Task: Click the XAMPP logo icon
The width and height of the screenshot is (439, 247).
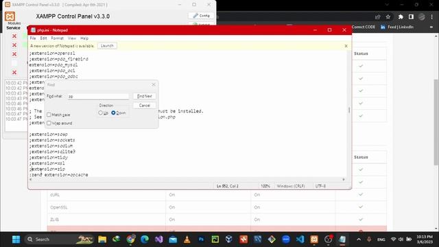Action: [10, 16]
